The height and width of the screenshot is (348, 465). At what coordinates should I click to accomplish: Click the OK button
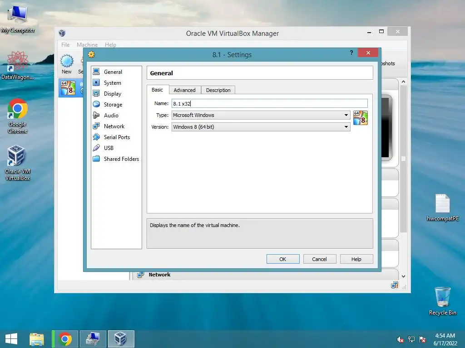tap(283, 259)
